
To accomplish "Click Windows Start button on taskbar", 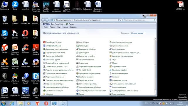I will coord(3,103).
